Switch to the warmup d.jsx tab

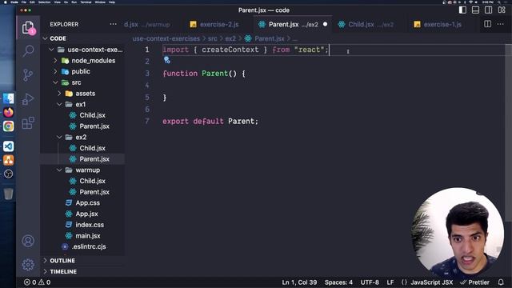click(x=147, y=25)
